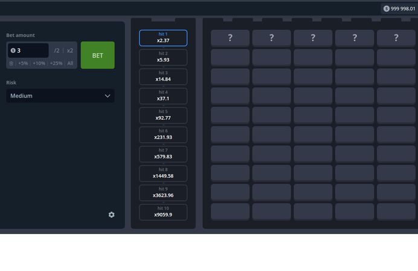Double the bet with the x2 button
Viewport: 418px width, 271px height.
click(x=70, y=50)
